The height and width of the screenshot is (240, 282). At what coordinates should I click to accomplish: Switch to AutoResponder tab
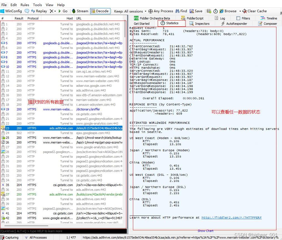coord(234,24)
